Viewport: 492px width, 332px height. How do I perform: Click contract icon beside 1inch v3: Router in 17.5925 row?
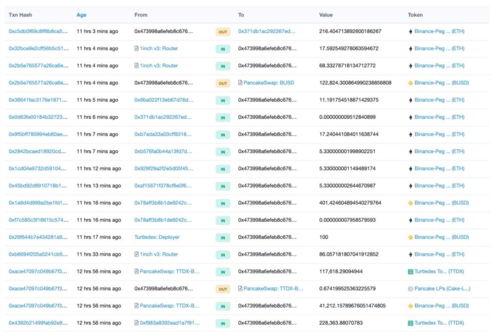[x=136, y=48]
